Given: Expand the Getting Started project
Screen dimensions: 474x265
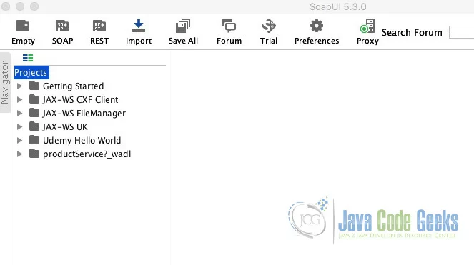Looking at the screenshot, I should point(19,86).
